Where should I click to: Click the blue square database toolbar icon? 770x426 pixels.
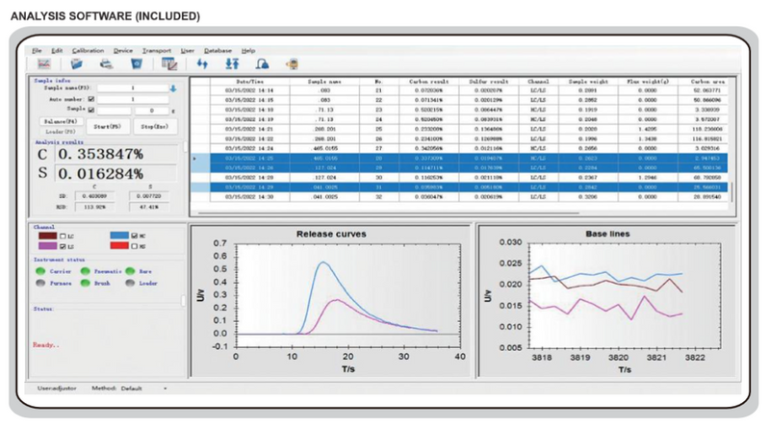tap(136, 63)
